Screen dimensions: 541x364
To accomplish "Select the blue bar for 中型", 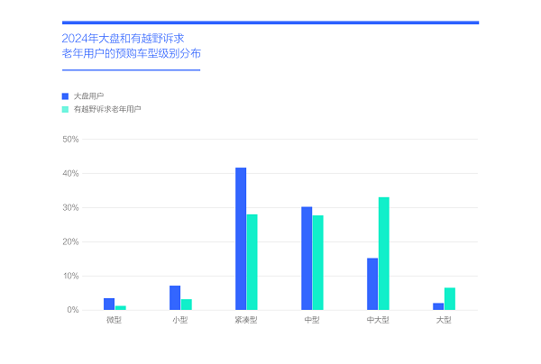I will (x=307, y=259).
